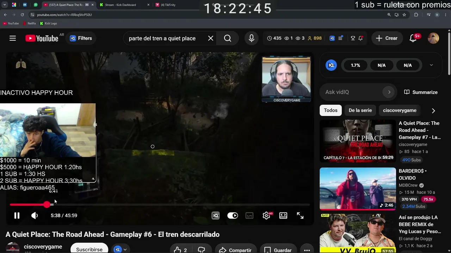Enter fullscreen mode
The height and width of the screenshot is (253, 451).
[x=300, y=215]
